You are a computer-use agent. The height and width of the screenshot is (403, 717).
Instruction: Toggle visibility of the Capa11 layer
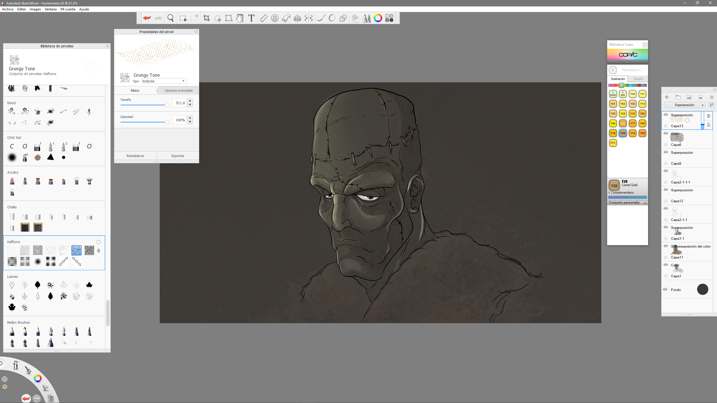point(666,246)
